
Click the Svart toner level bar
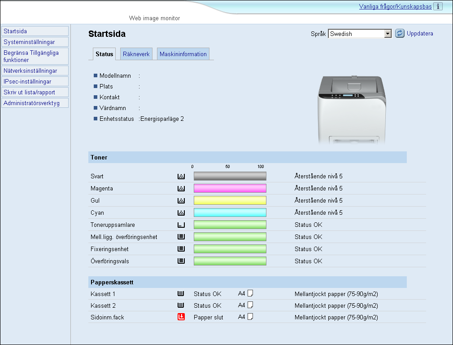click(230, 176)
